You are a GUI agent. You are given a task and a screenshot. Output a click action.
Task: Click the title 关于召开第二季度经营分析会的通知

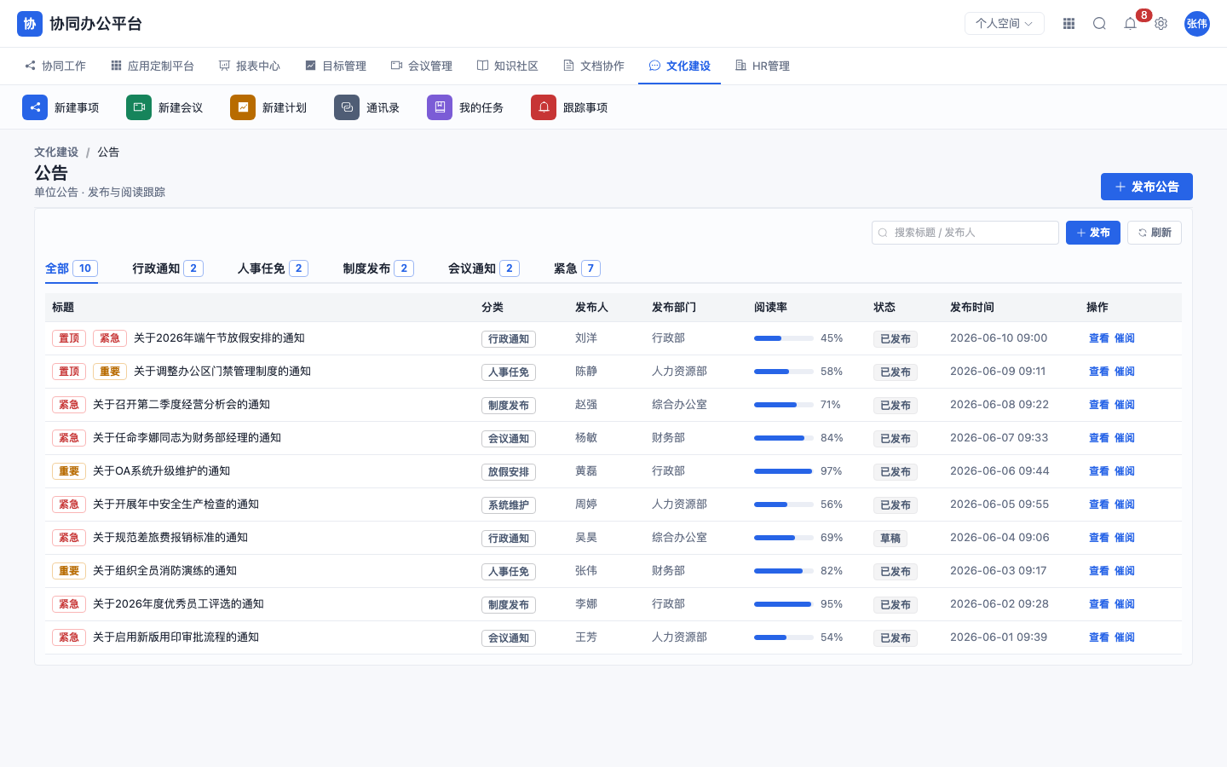(181, 405)
